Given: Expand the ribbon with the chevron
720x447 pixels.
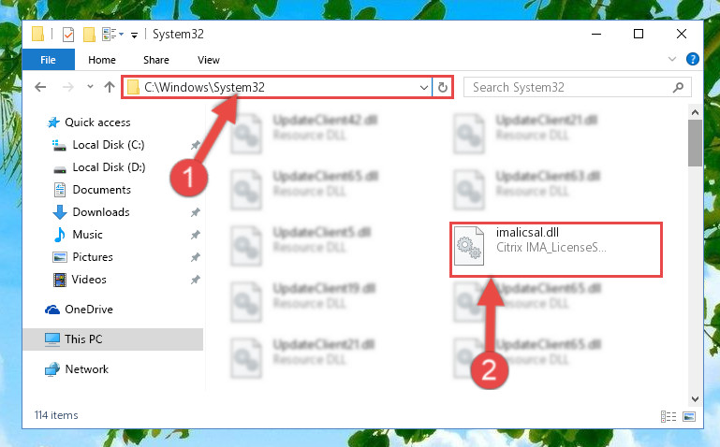Looking at the screenshot, I should click(x=672, y=59).
